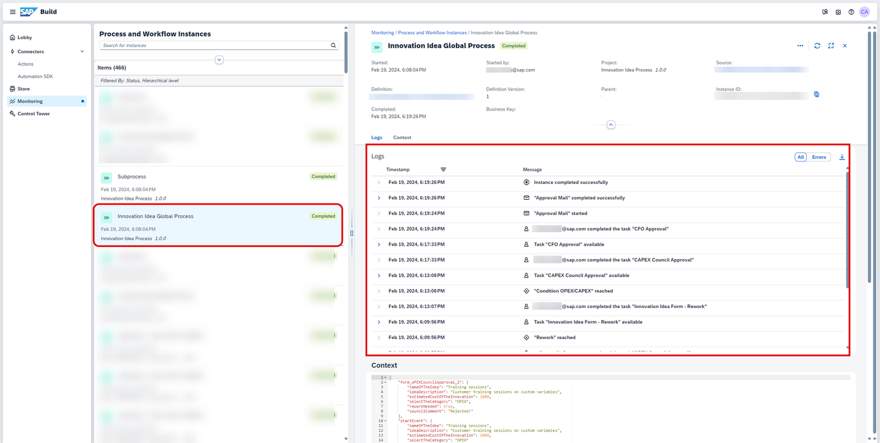Click the magnifier icon in the instance search
880x443 pixels.
[334, 45]
